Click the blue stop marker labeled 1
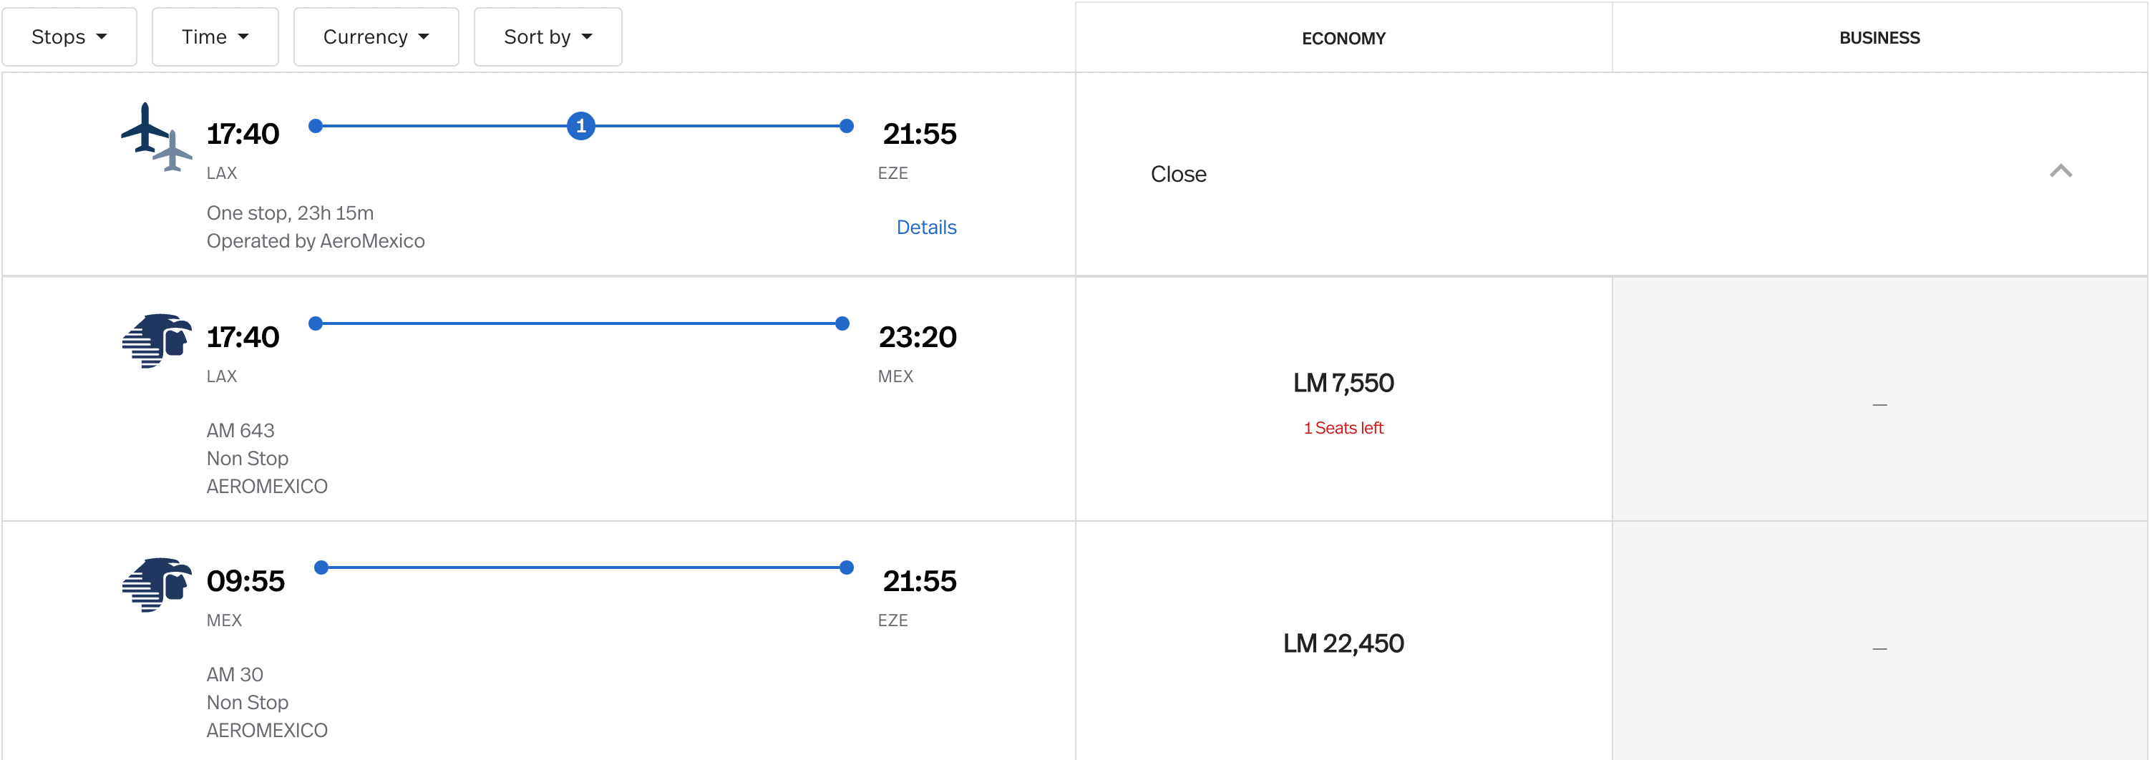 581,126
